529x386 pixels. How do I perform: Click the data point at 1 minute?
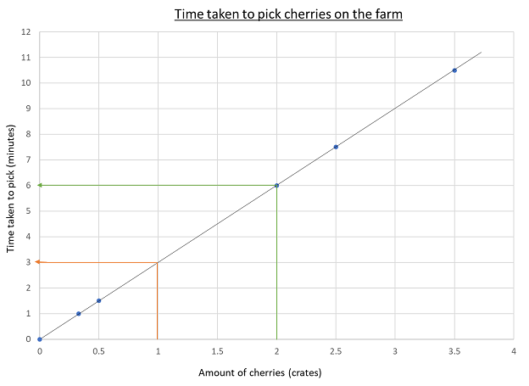pos(79,314)
